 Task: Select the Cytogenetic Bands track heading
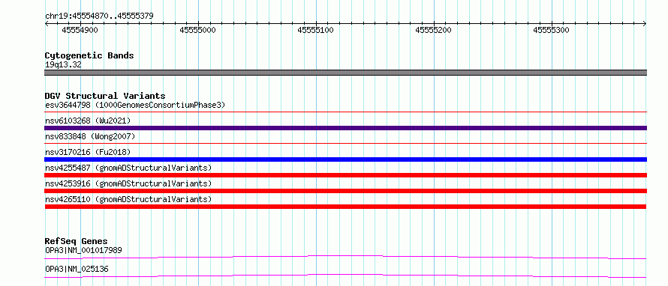click(x=89, y=55)
